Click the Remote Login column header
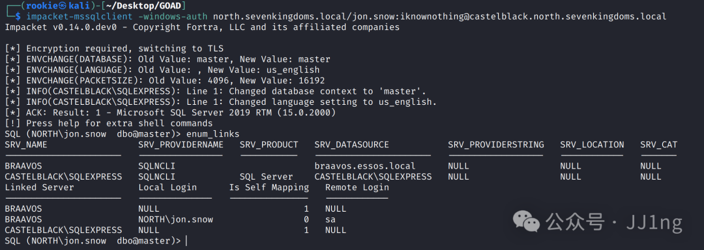704x250 pixels. tap(357, 187)
